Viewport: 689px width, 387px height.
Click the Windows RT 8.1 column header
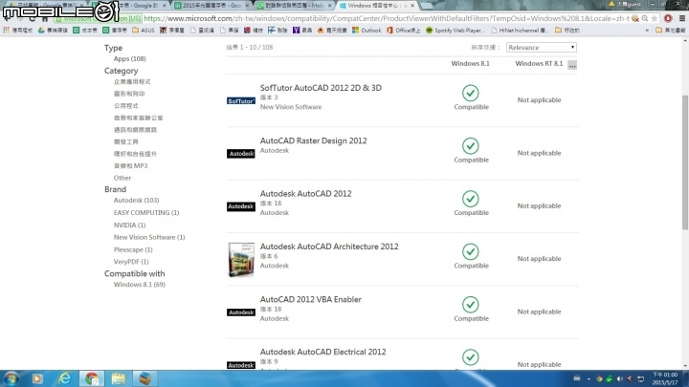point(539,64)
